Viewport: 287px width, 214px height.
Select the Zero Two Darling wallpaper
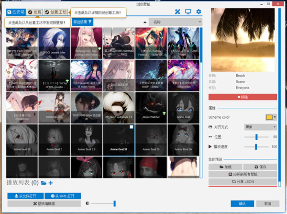click(87, 43)
